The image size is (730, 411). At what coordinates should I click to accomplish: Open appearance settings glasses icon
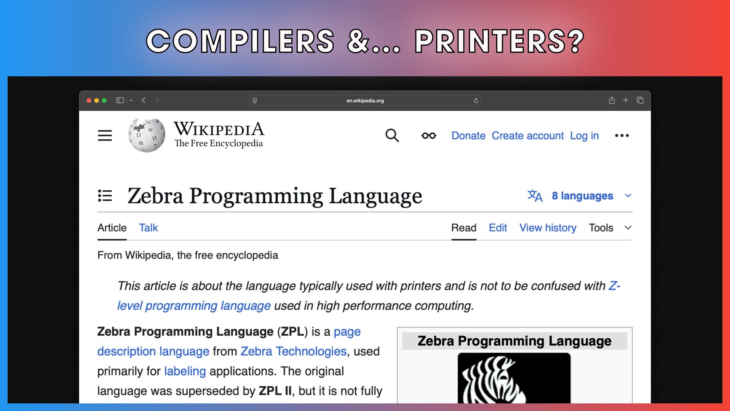(428, 135)
